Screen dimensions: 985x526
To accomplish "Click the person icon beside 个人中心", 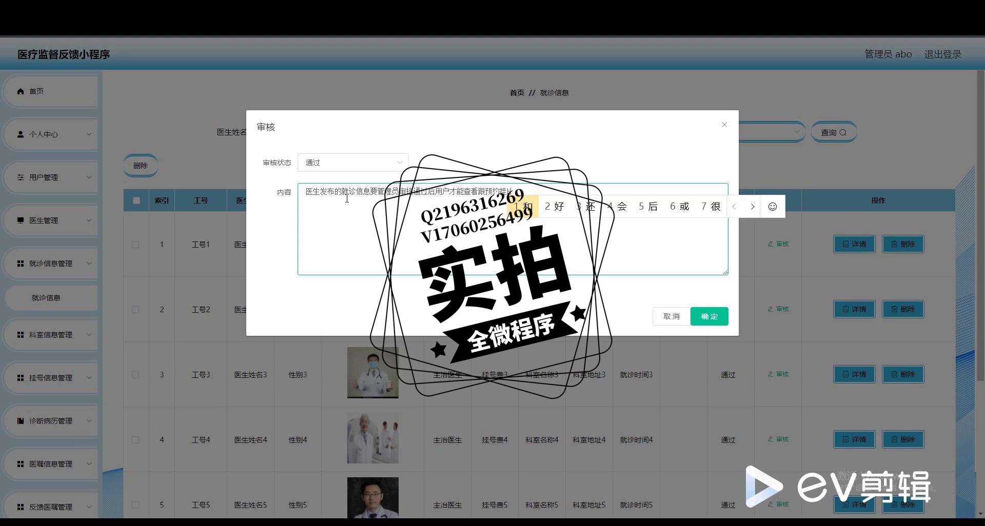I will pyautogui.click(x=21, y=134).
